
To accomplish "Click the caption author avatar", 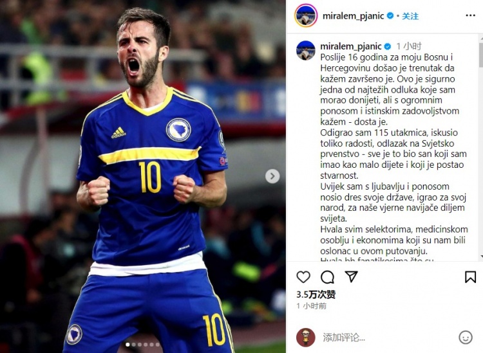I will pyautogui.click(x=305, y=50).
